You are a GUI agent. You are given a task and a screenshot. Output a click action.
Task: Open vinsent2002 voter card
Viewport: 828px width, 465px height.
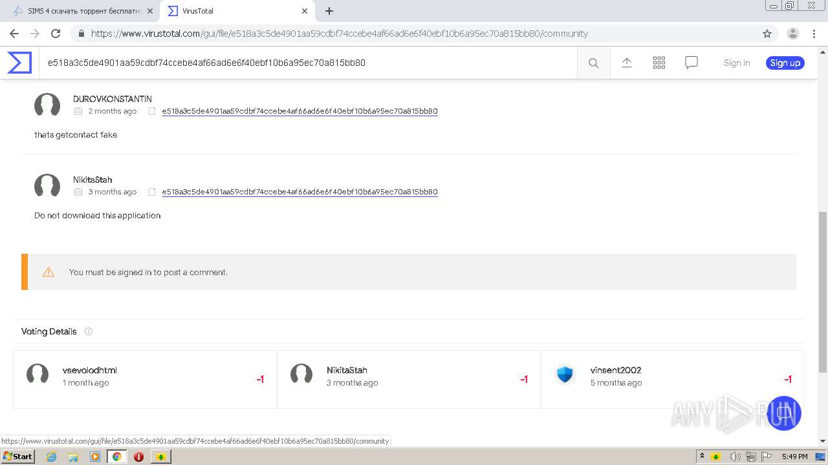pyautogui.click(x=672, y=379)
